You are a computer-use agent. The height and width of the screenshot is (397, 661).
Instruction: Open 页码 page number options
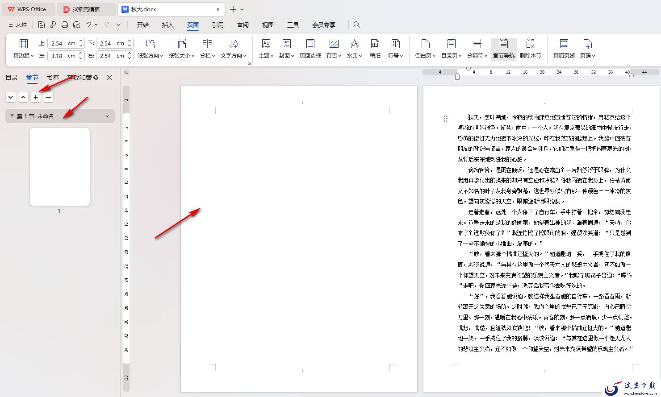coord(587,49)
